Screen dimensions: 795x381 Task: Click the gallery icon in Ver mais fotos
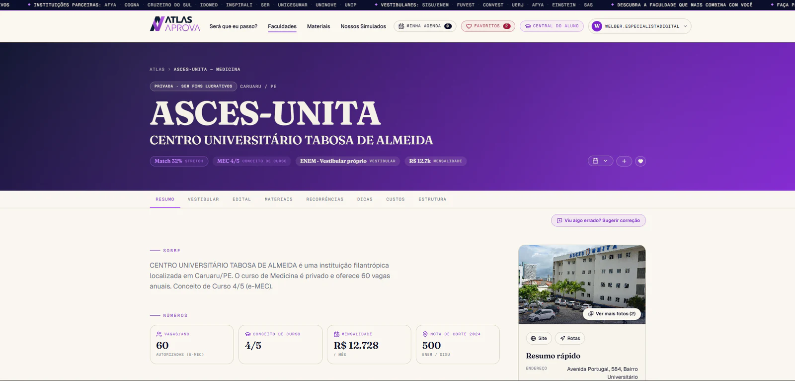(591, 314)
